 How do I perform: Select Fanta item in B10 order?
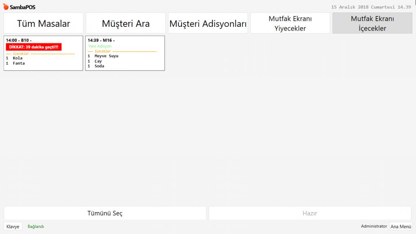pos(19,63)
